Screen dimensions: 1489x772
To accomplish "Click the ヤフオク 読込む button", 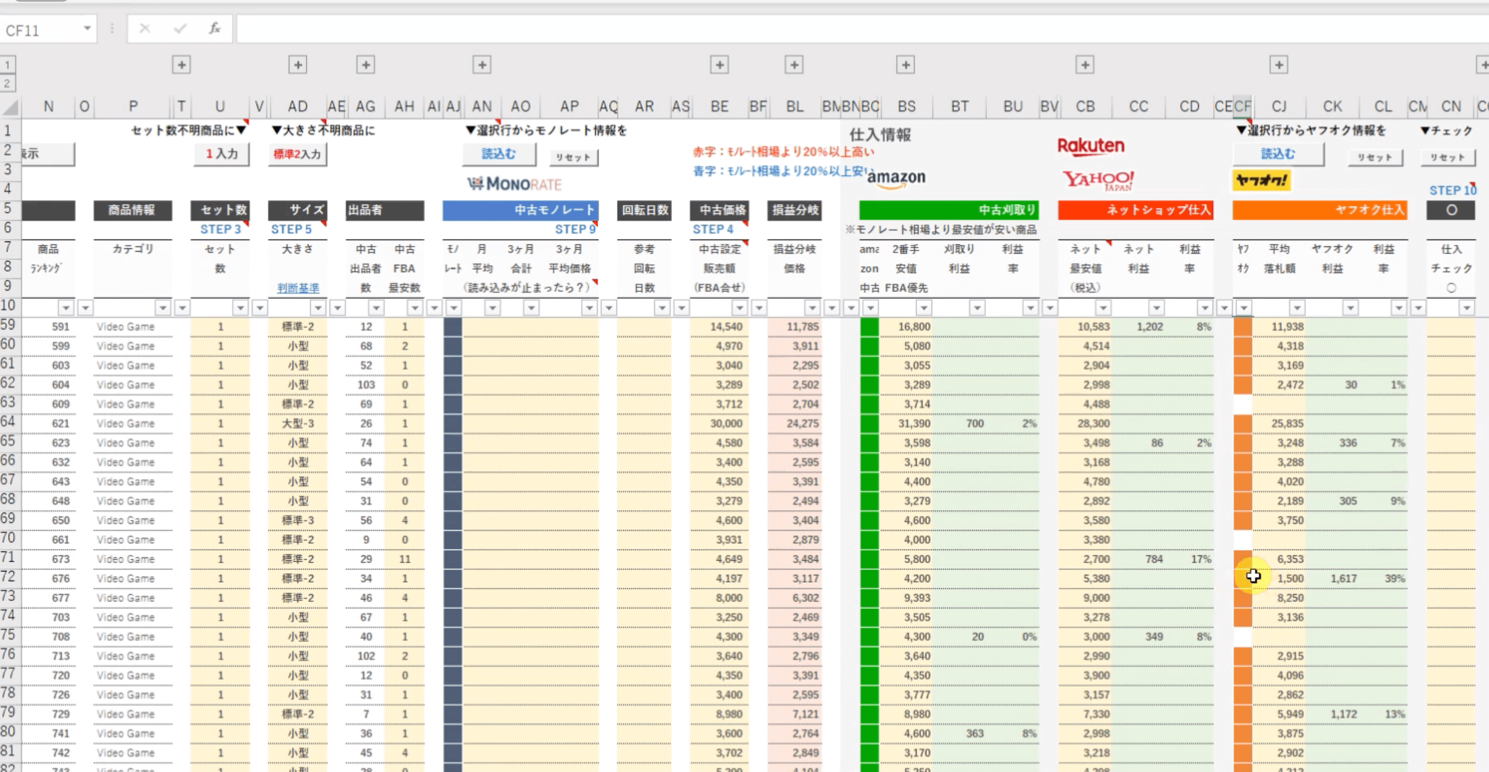I will [x=1278, y=153].
